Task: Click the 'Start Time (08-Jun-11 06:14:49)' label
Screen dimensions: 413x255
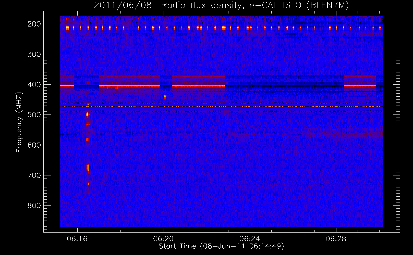Action: [221, 246]
